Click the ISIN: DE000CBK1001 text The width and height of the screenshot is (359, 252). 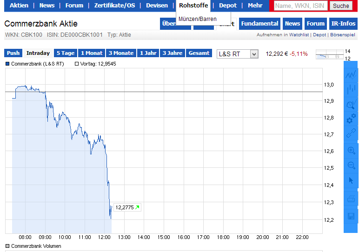(x=75, y=35)
